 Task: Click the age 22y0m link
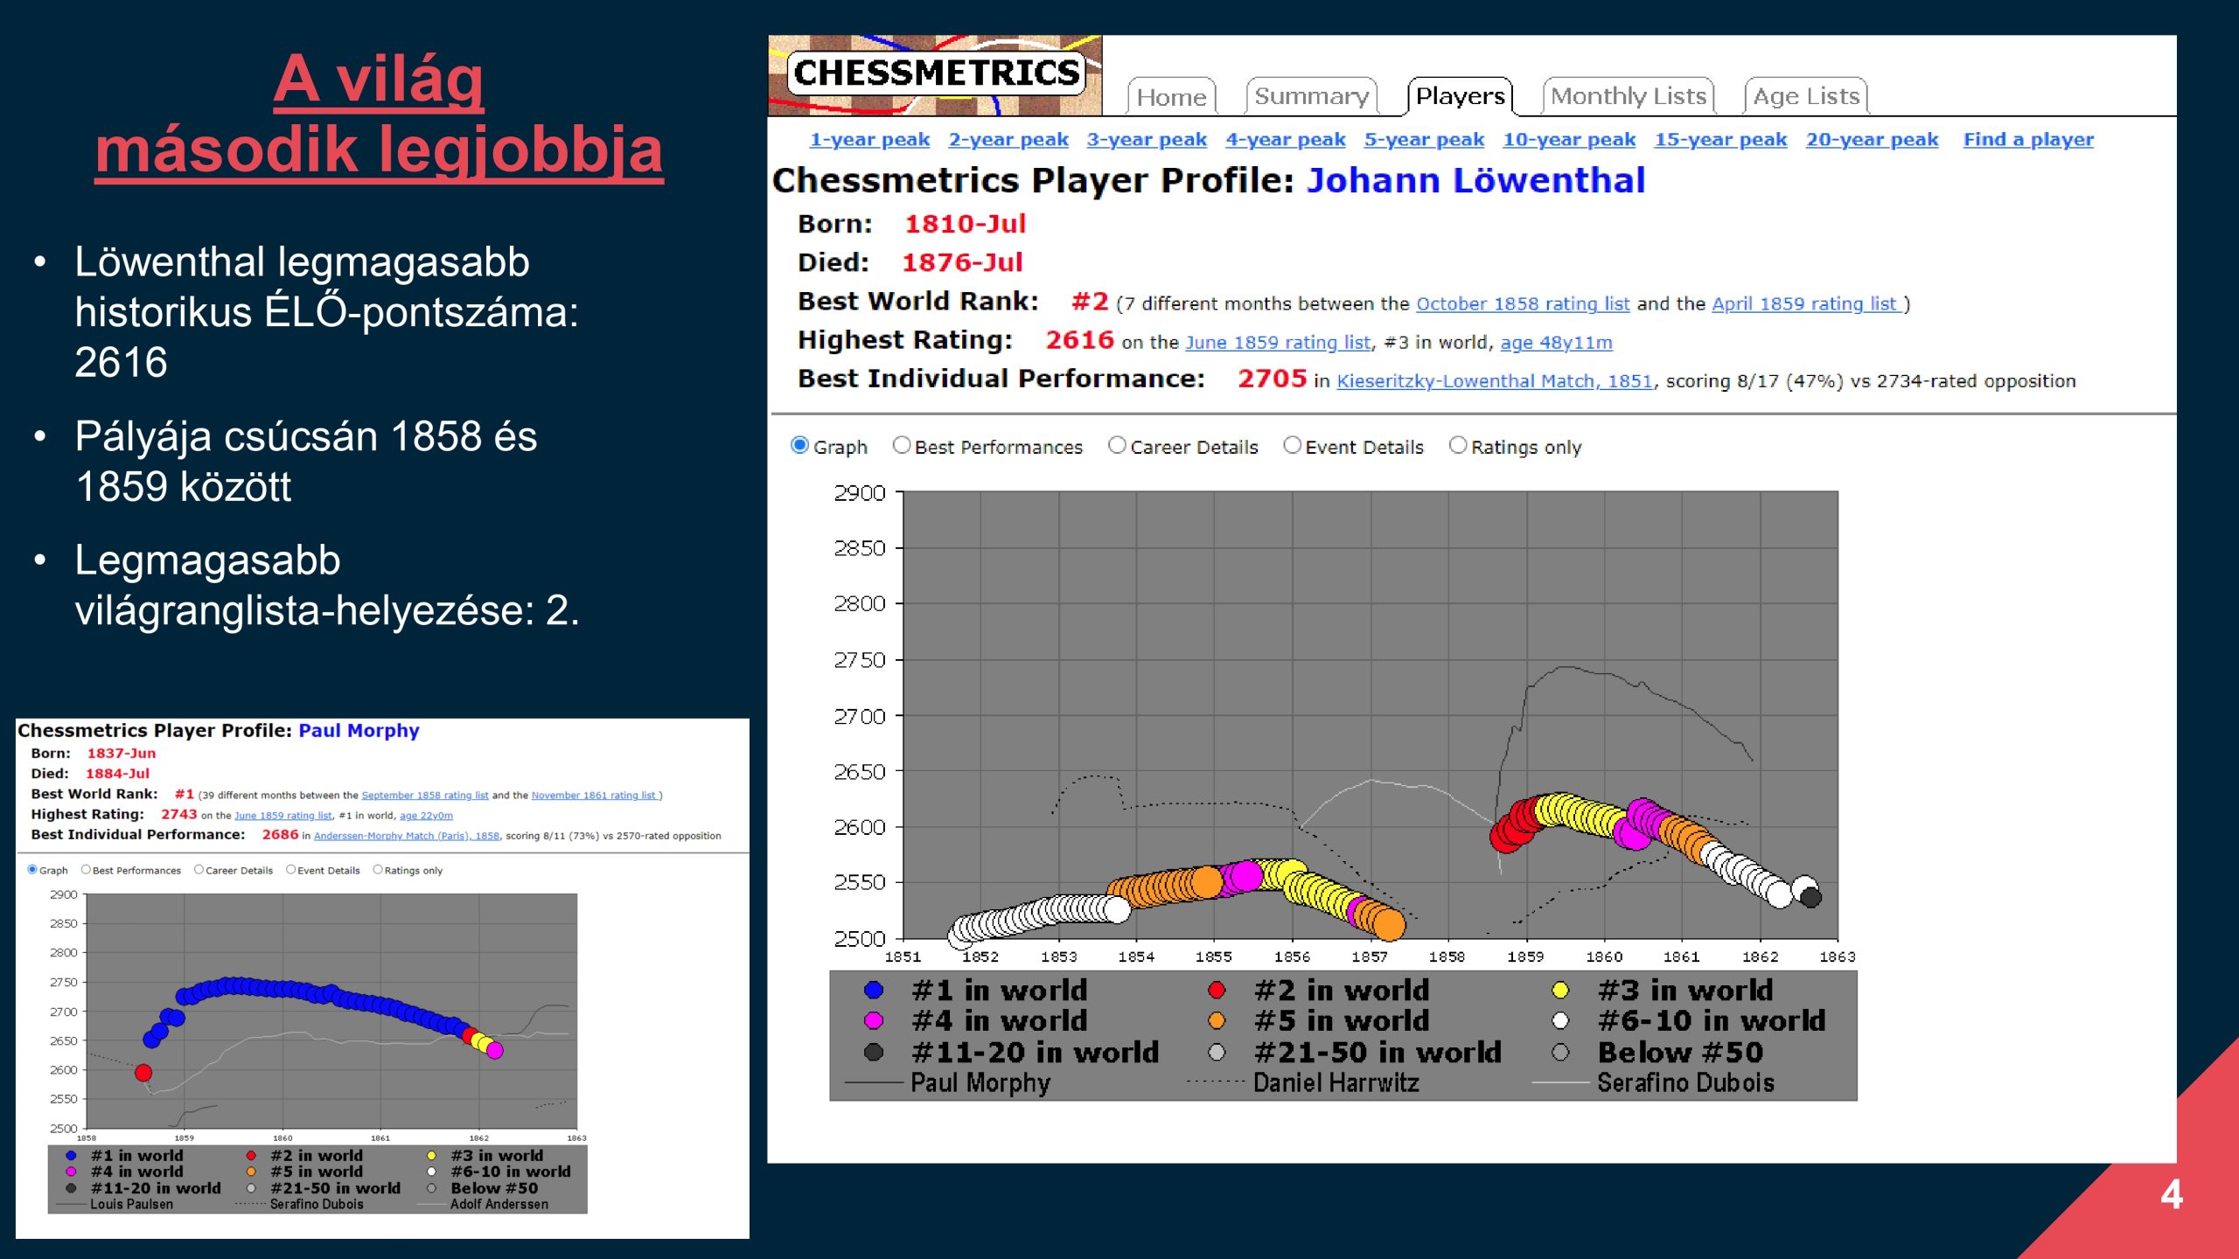click(x=426, y=816)
